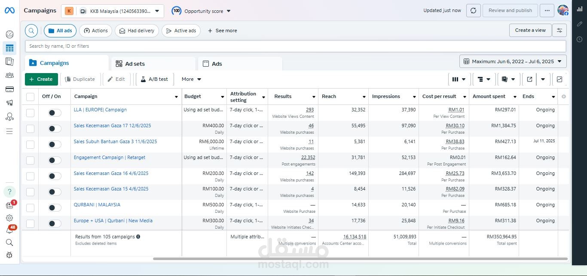Switch to the Campaigns tab
The image size is (587, 276).
pyautogui.click(x=67, y=63)
